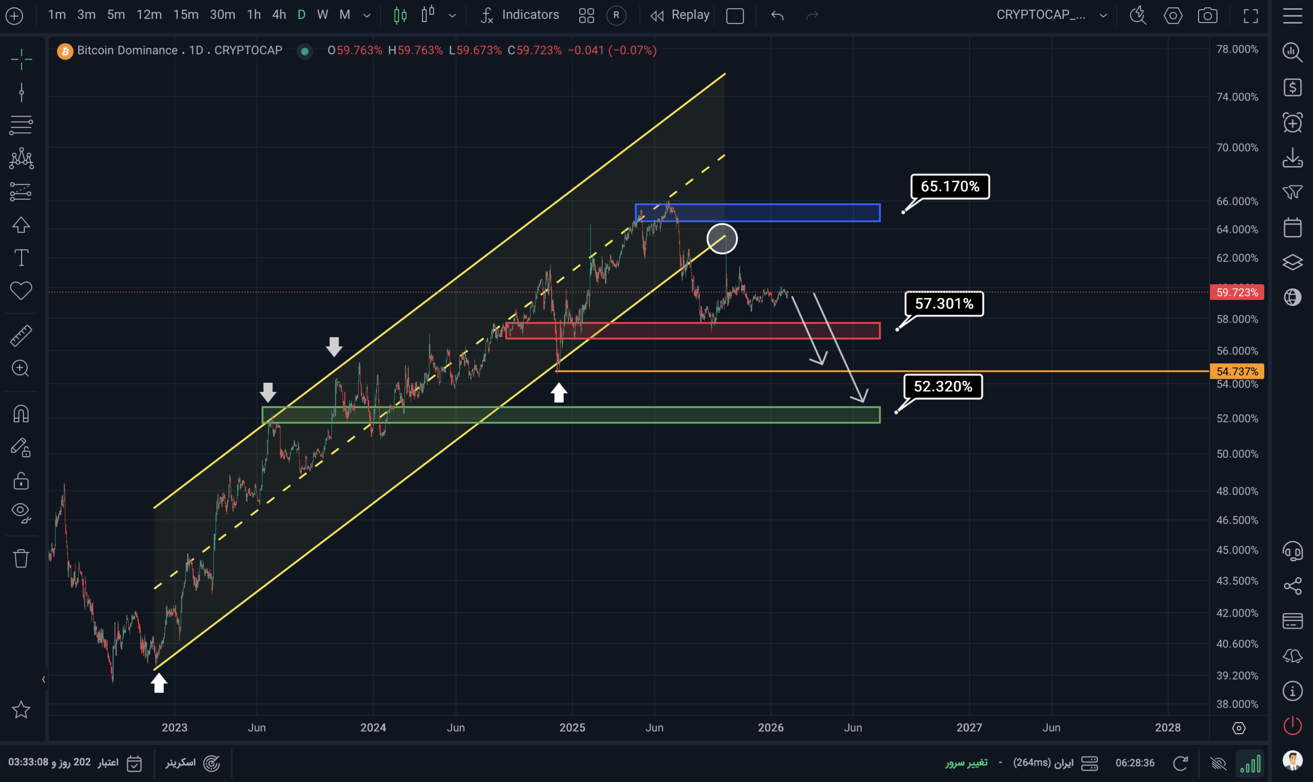The width and height of the screenshot is (1313, 782).
Task: Click the circled R button
Action: [x=616, y=15]
